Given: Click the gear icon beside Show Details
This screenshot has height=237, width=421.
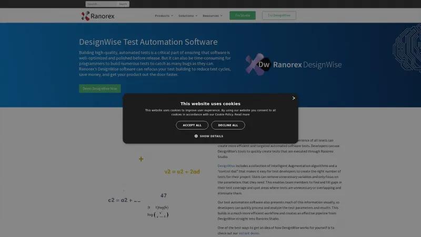Looking at the screenshot, I should (x=196, y=136).
